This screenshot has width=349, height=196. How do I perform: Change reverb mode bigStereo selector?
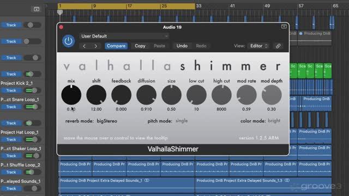coord(107,121)
